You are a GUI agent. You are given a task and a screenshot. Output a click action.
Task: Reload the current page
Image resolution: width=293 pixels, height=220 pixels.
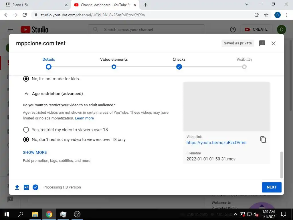coord(25,15)
